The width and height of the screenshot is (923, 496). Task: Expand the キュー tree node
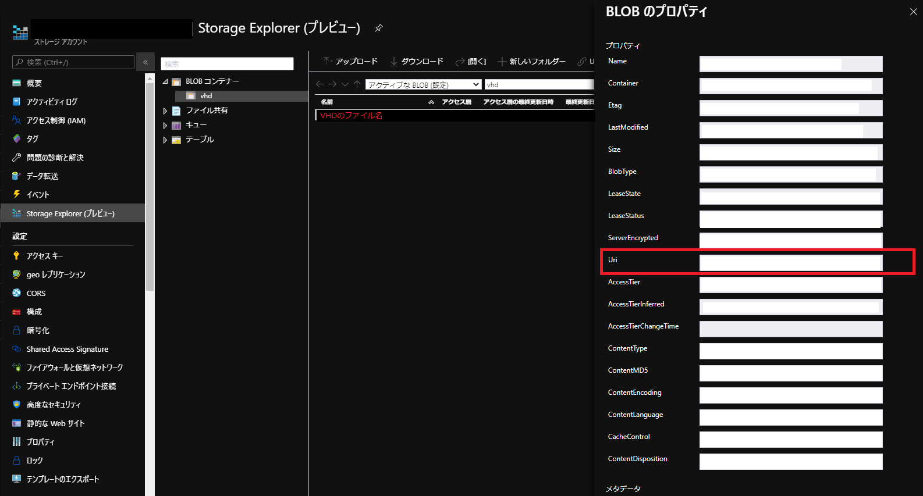click(x=165, y=125)
